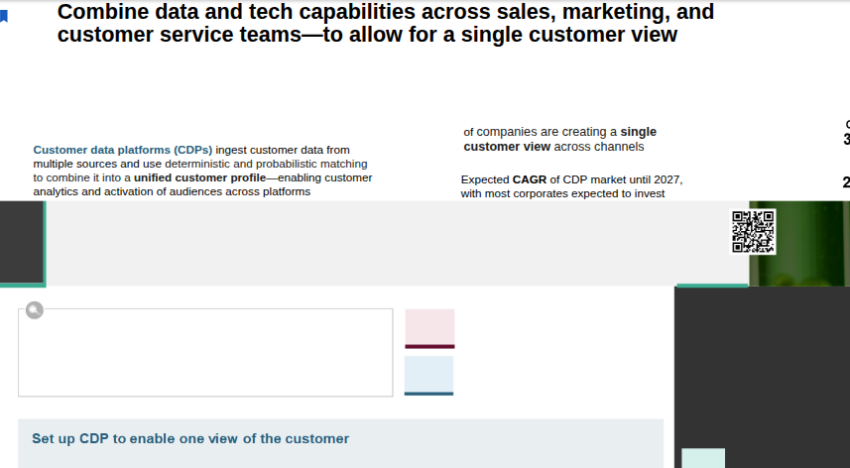Viewport: 850px width, 468px height.
Task: Click the 'Set up CDP to enable one view' heading
Action: (190, 438)
